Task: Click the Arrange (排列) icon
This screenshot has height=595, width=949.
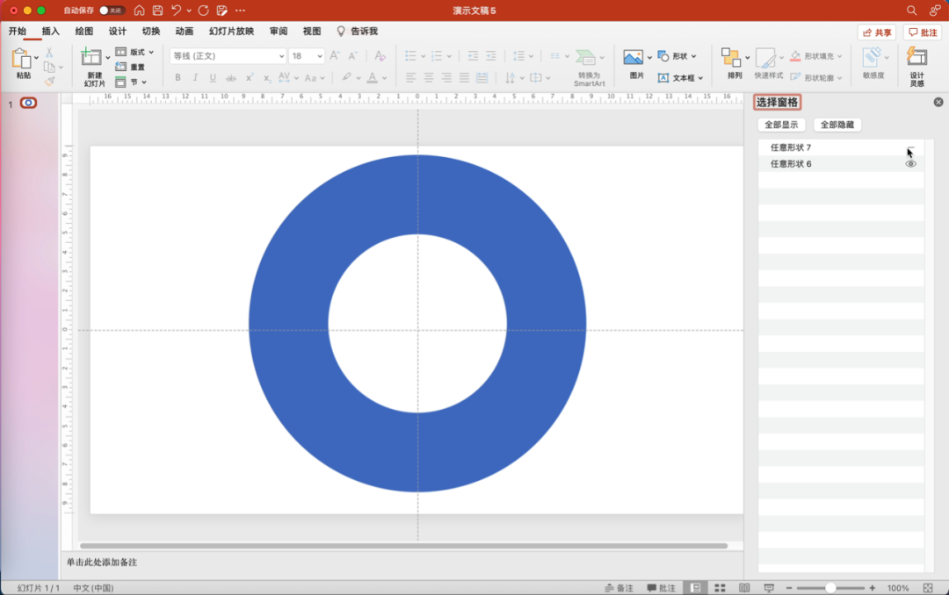Action: [x=731, y=58]
